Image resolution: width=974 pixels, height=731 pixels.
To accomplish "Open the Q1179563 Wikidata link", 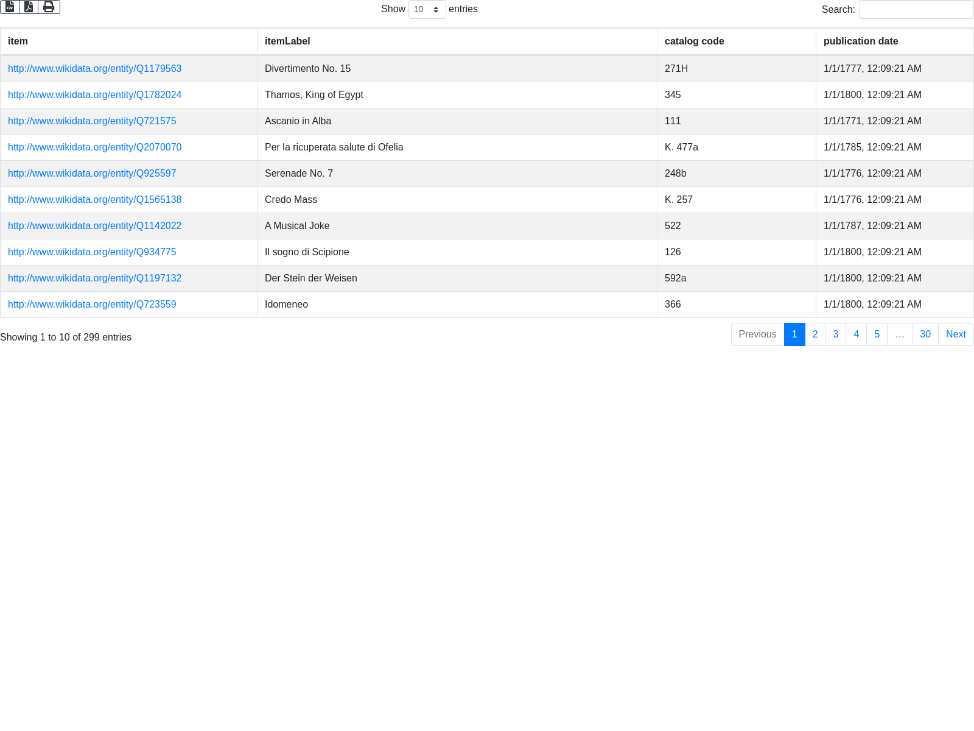I will pyautogui.click(x=94, y=69).
